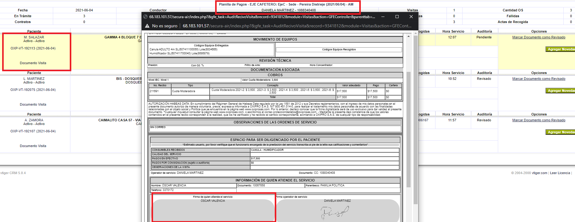Open the OXP-VT-192107 visit record
The width and height of the screenshot is (575, 222).
(x=33, y=131)
